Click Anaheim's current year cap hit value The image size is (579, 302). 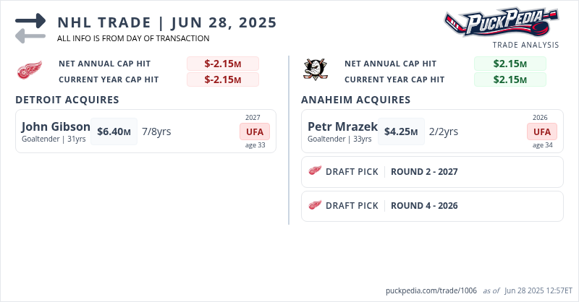(x=510, y=79)
